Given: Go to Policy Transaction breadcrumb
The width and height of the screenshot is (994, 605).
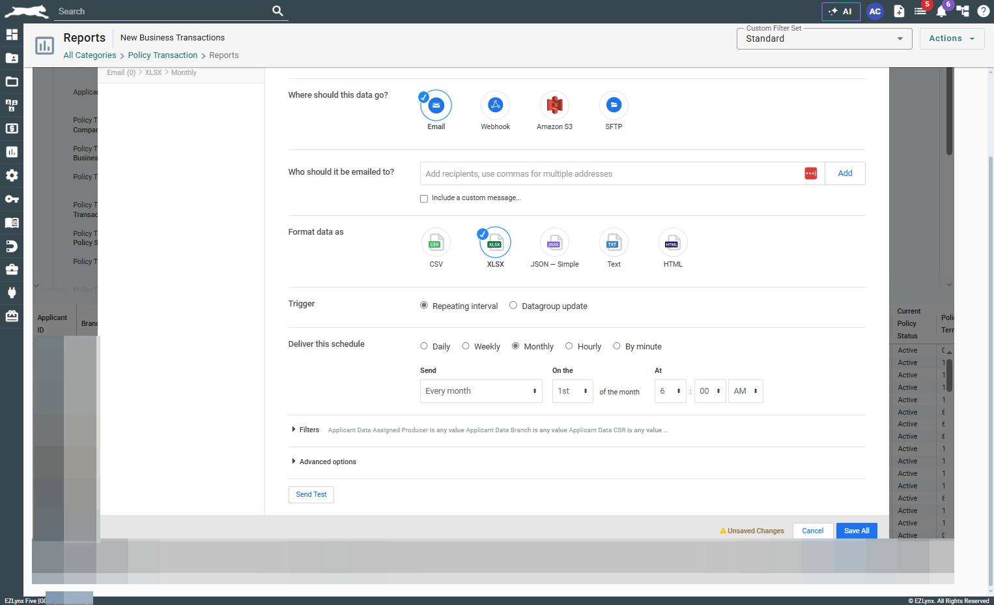Looking at the screenshot, I should point(163,55).
